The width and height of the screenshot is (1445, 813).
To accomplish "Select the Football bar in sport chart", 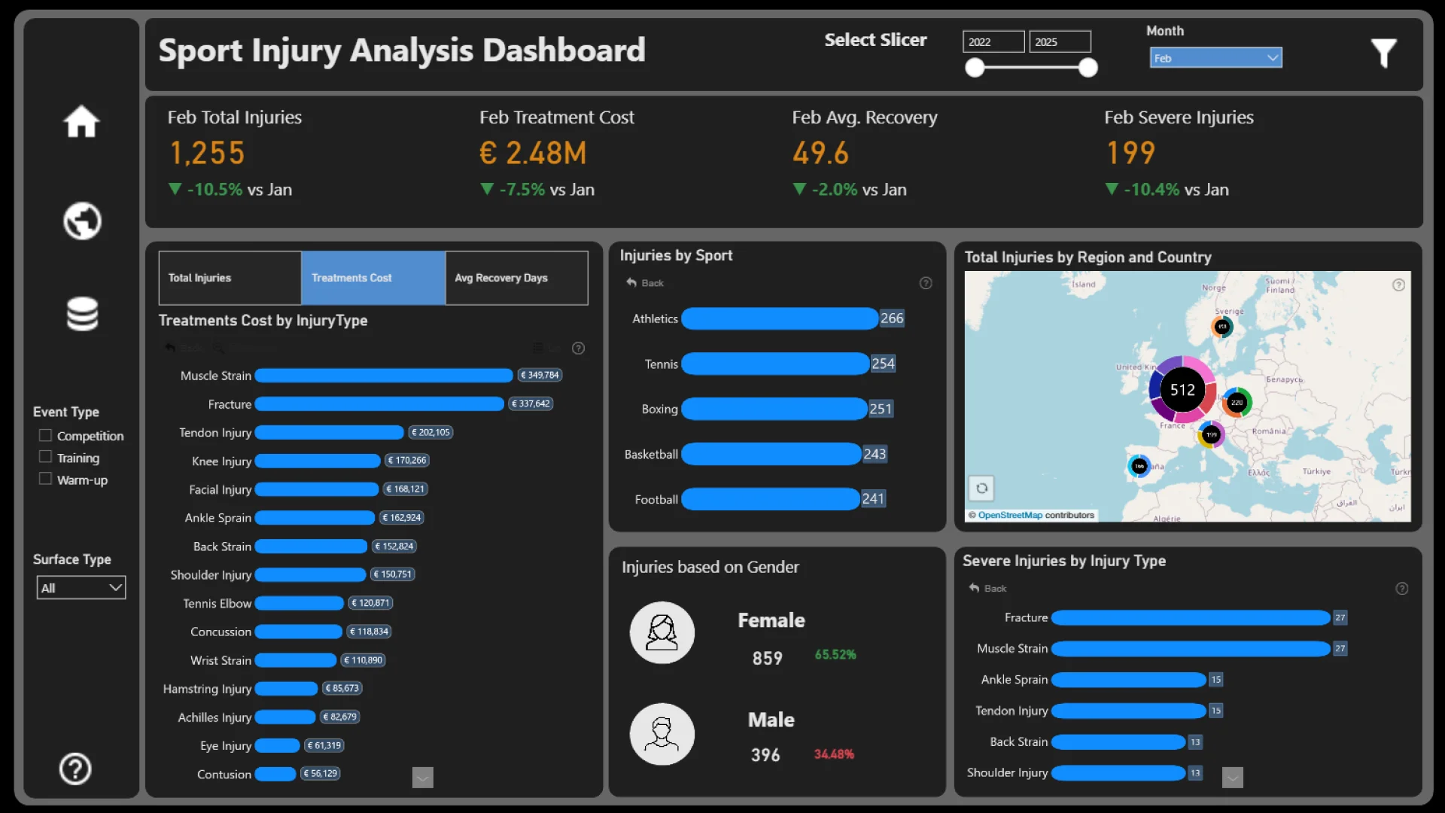I will 770,499.
